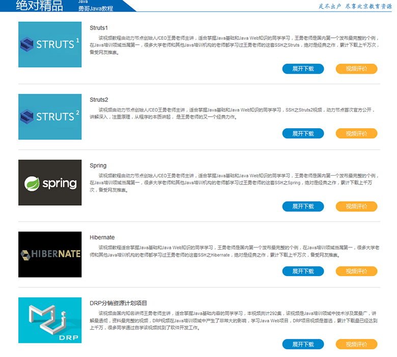The height and width of the screenshot is (357, 397).
Task: Expand downloads for DRP分销资源计划项目
Action: (x=303, y=344)
